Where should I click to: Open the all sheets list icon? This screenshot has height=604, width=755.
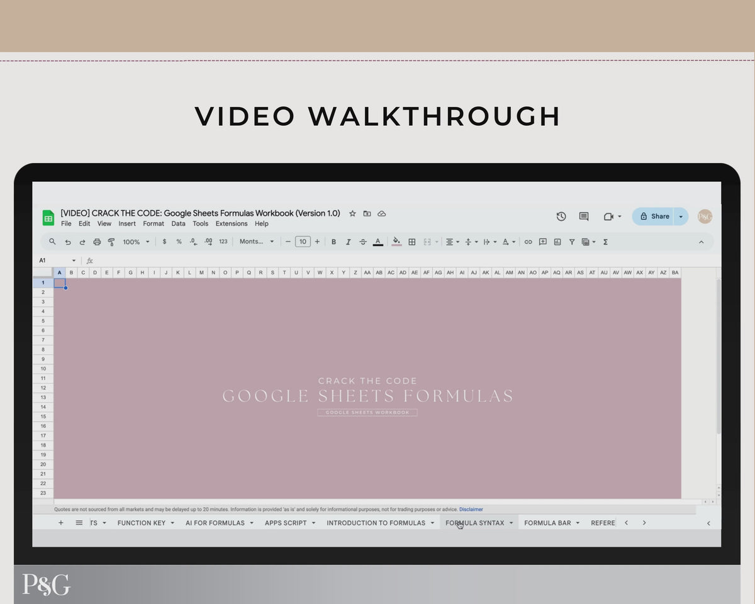79,523
